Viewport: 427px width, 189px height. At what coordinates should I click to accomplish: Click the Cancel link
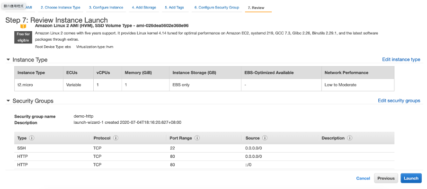(x=363, y=178)
